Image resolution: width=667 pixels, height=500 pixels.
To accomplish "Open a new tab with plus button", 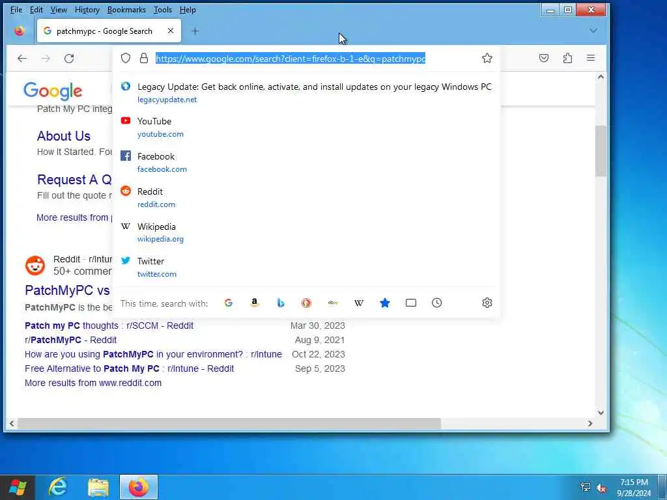I will (195, 31).
